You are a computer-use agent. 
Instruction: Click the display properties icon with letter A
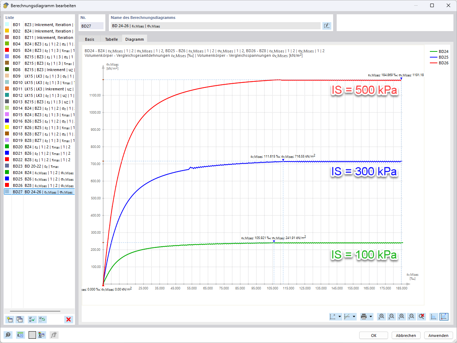pyautogui.click(x=41, y=335)
